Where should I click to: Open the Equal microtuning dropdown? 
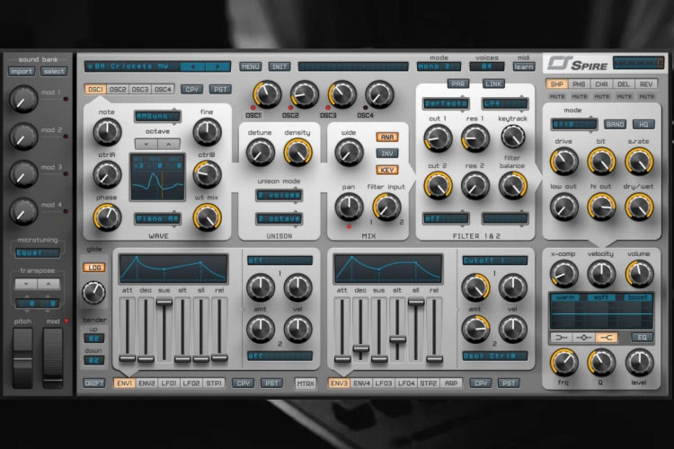tap(38, 252)
